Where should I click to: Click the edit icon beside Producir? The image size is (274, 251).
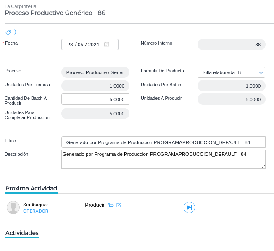coord(119,205)
